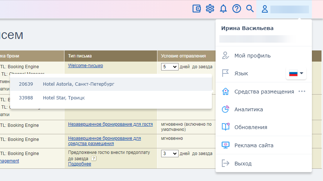Open search magnifier icon
The width and height of the screenshot is (323, 181).
[250, 9]
